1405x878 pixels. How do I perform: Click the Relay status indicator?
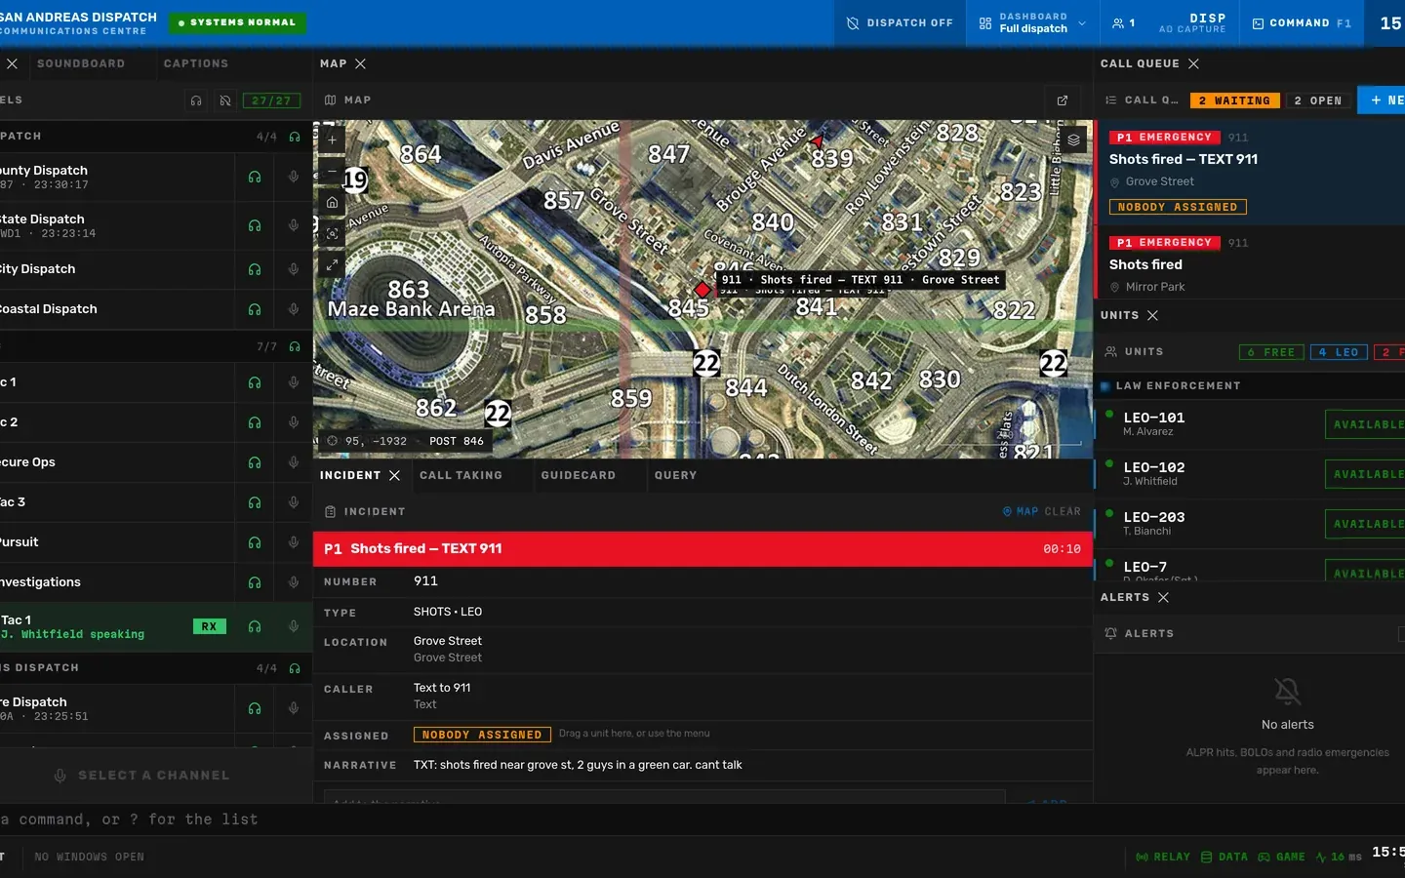click(x=1163, y=857)
